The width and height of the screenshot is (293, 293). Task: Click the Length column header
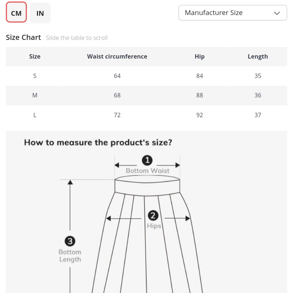[258, 56]
